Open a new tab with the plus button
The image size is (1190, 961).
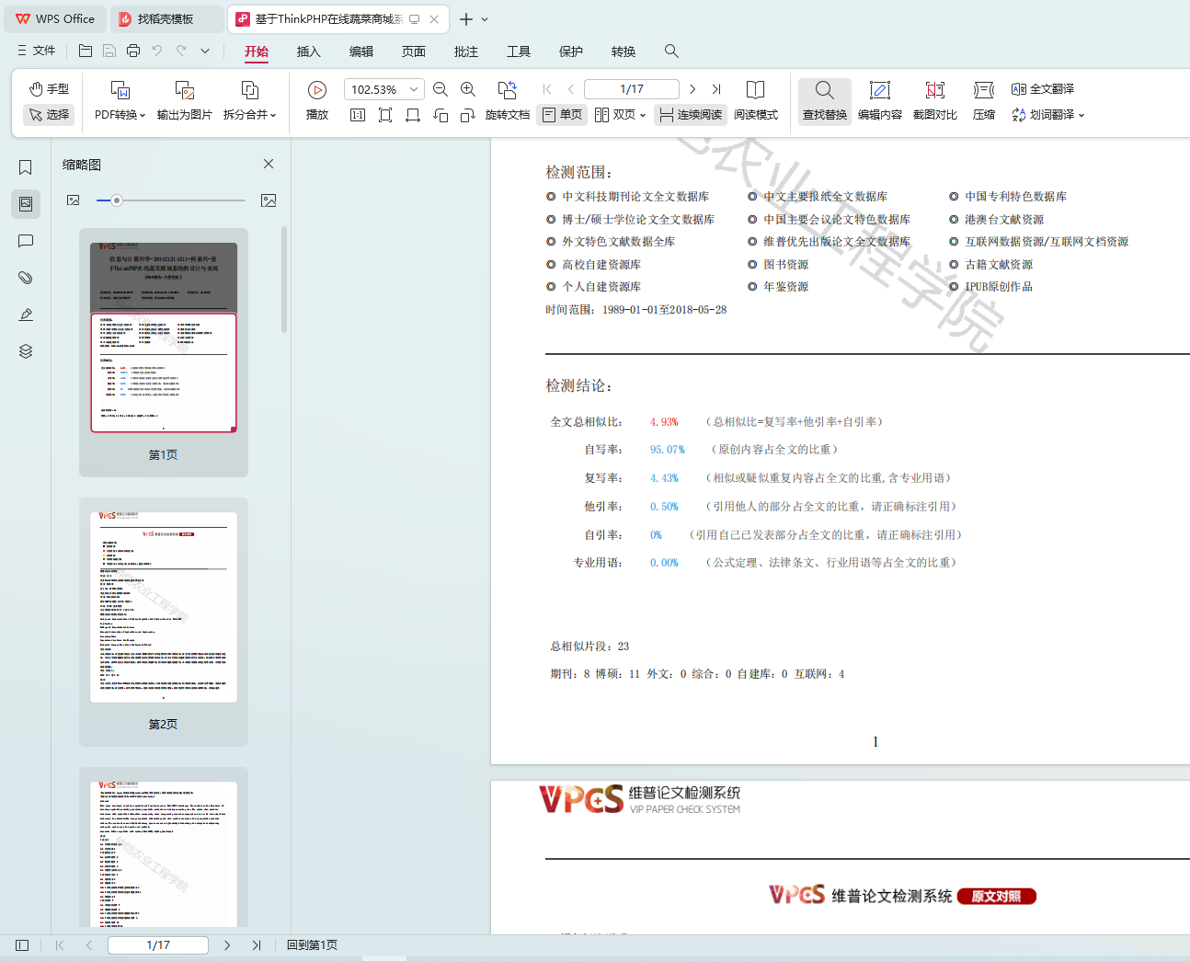point(466,19)
